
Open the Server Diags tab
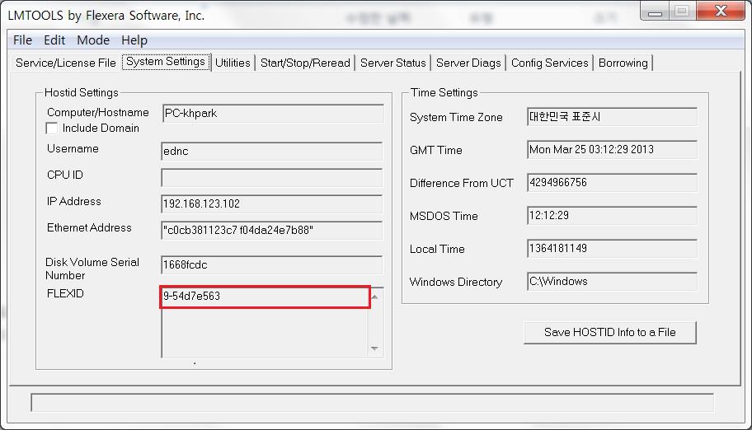(468, 63)
